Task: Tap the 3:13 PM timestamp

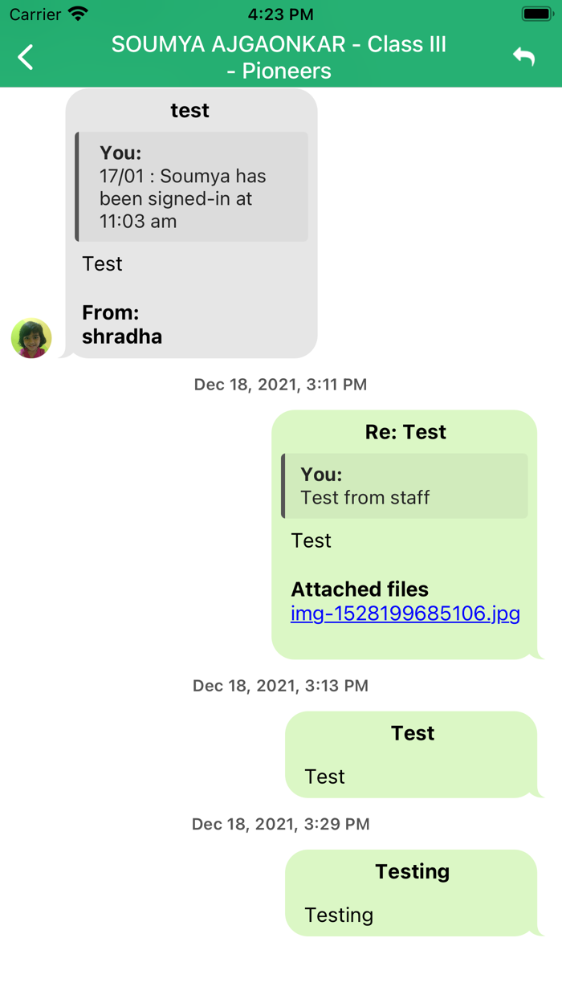Action: pos(280,686)
